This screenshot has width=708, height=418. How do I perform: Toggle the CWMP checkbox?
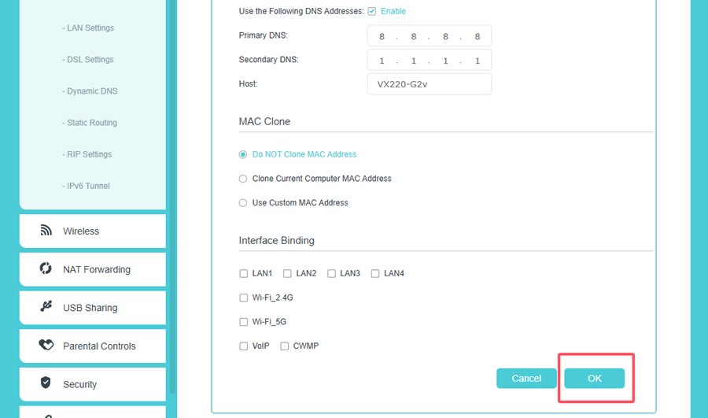285,346
